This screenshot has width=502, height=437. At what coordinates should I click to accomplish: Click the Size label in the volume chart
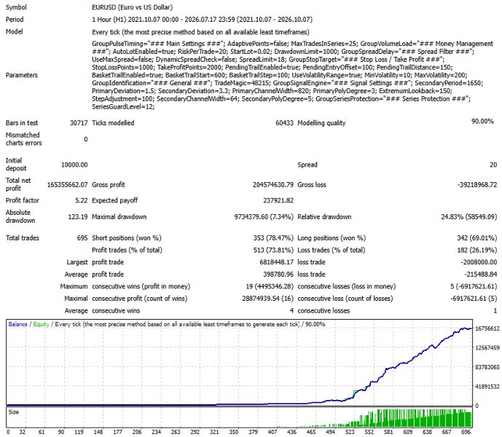[x=13, y=412]
